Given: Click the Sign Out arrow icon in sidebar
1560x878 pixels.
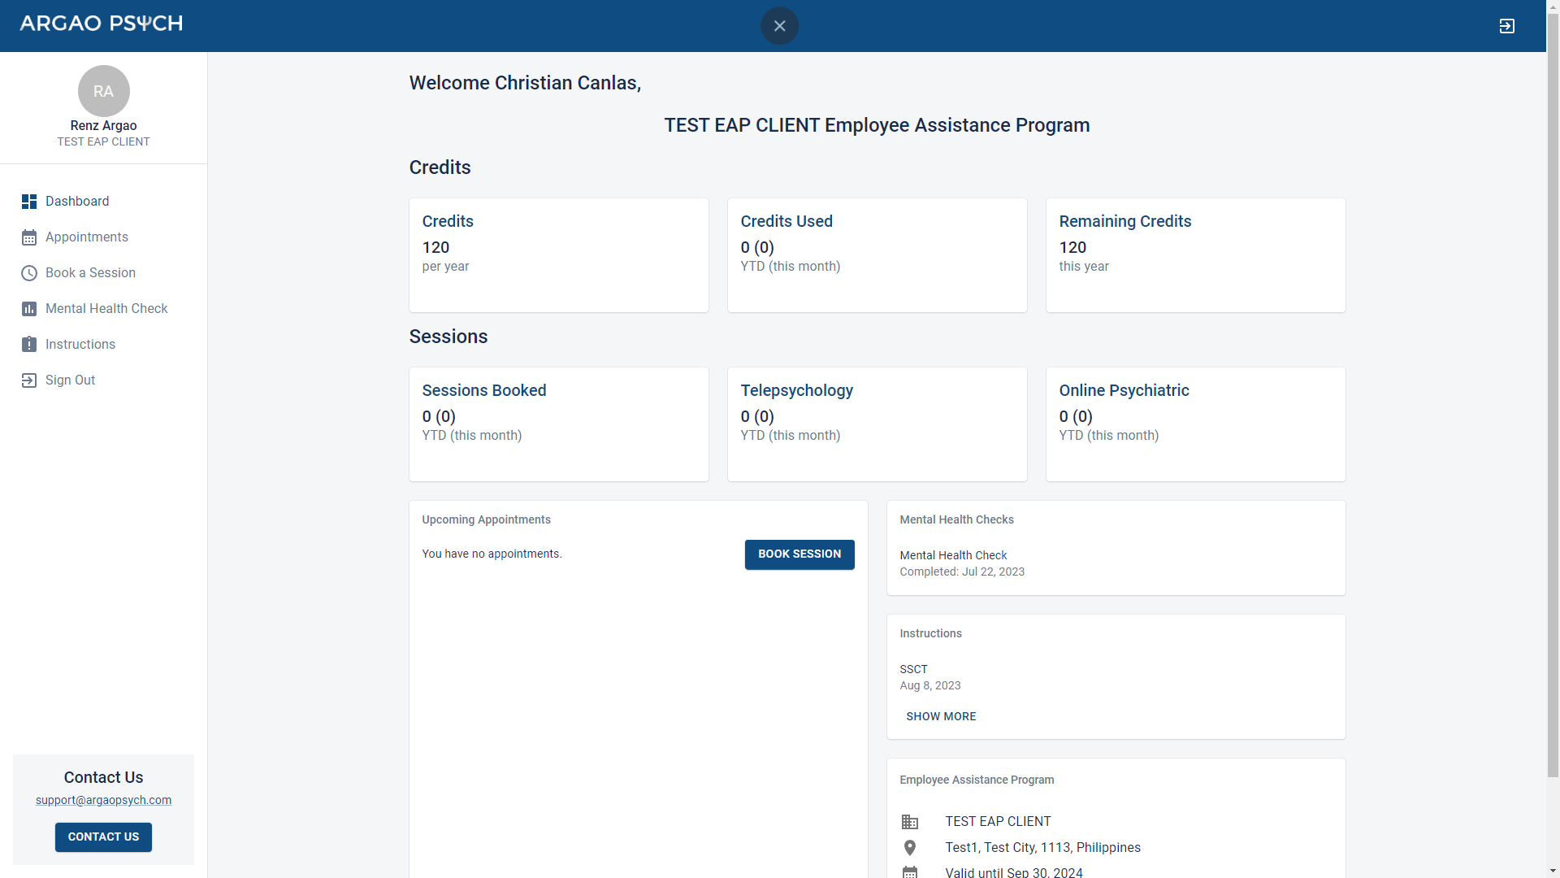Looking at the screenshot, I should [29, 380].
